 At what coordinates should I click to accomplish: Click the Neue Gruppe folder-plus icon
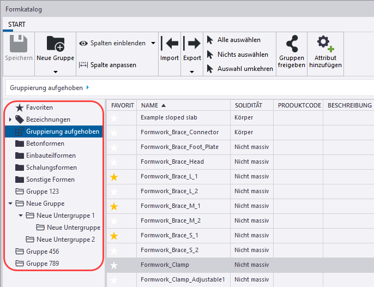point(55,44)
